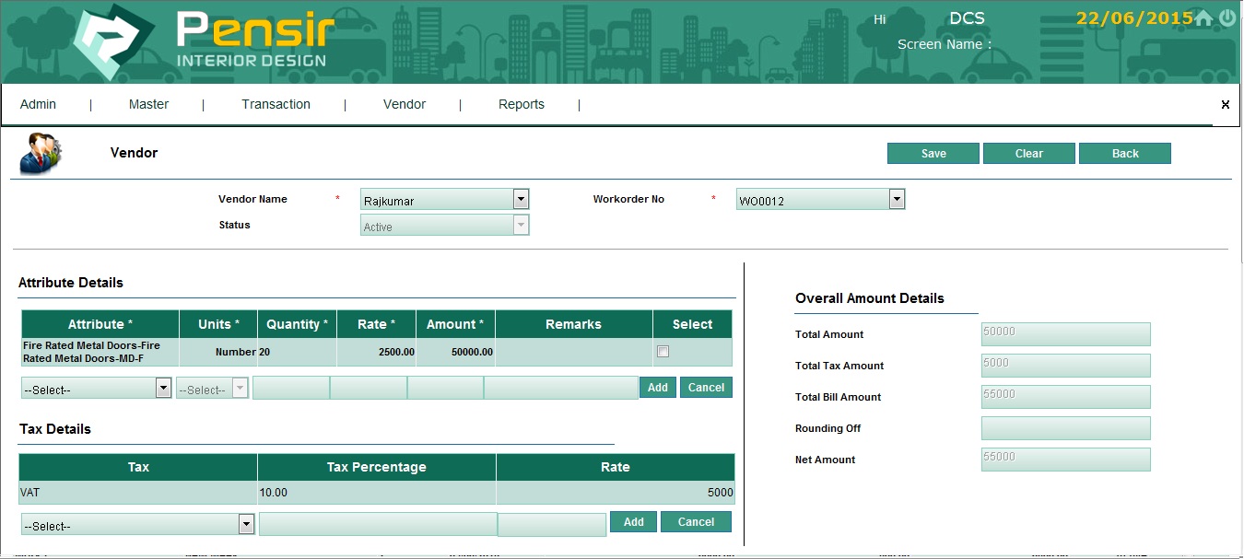The width and height of the screenshot is (1244, 559).
Task: Go back using the Back button
Action: (x=1124, y=154)
